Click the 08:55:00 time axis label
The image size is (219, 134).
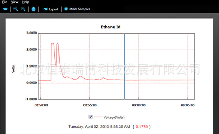(x=90, y=105)
